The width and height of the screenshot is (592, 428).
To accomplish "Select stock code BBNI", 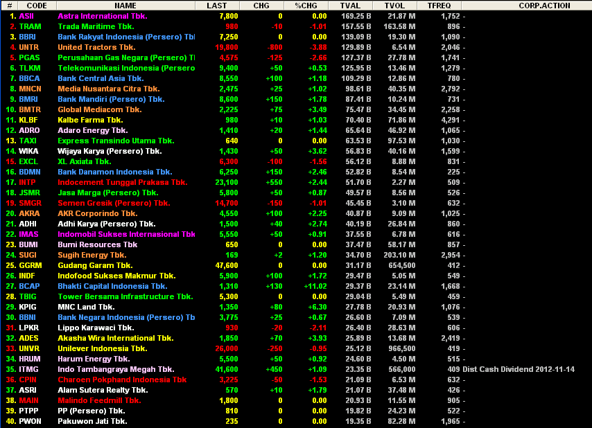I will pyautogui.click(x=27, y=317).
